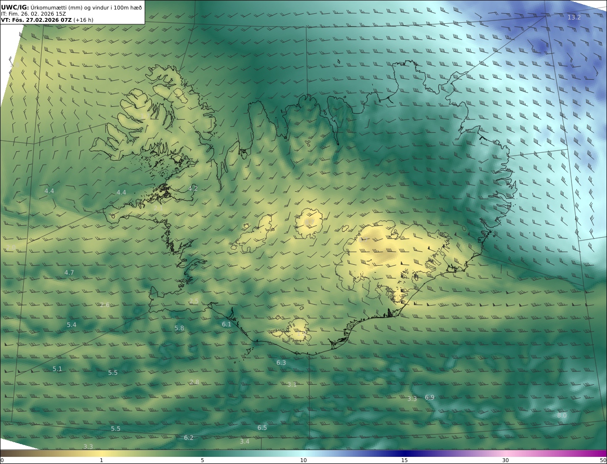
Task: Click the 5.1 value label
Action: coord(57,369)
